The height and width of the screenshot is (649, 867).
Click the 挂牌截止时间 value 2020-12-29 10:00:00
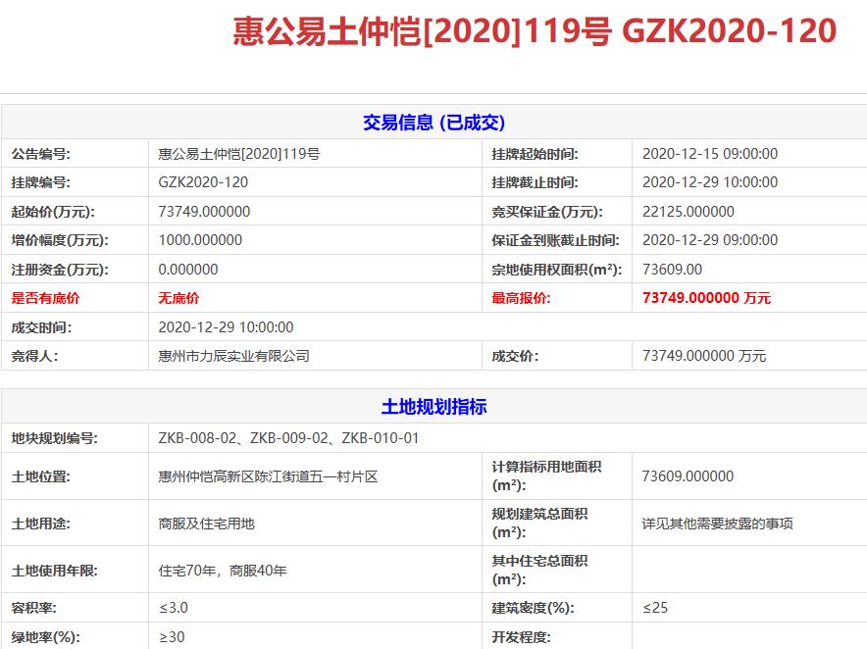click(x=710, y=182)
